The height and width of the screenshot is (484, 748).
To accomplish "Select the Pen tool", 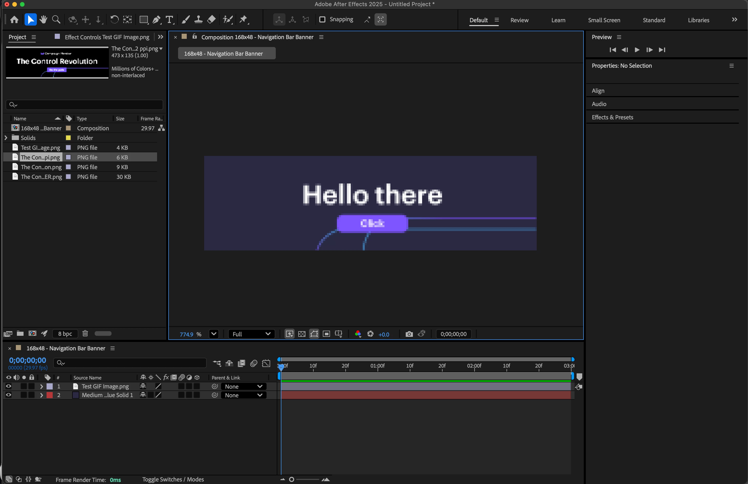I will (157, 20).
